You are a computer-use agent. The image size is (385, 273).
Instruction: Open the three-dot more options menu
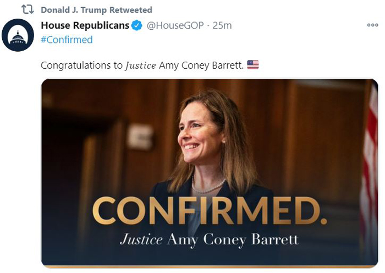coord(372,25)
